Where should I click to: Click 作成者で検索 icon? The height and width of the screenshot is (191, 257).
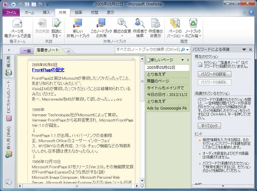140,23
